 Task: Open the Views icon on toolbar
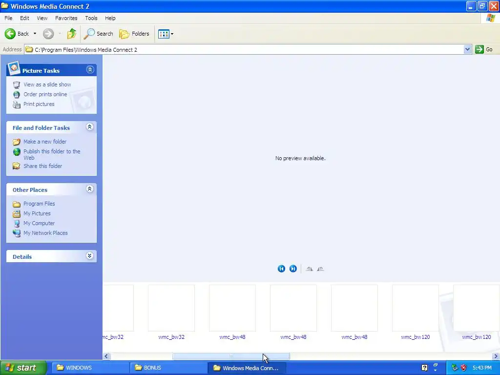tap(164, 34)
